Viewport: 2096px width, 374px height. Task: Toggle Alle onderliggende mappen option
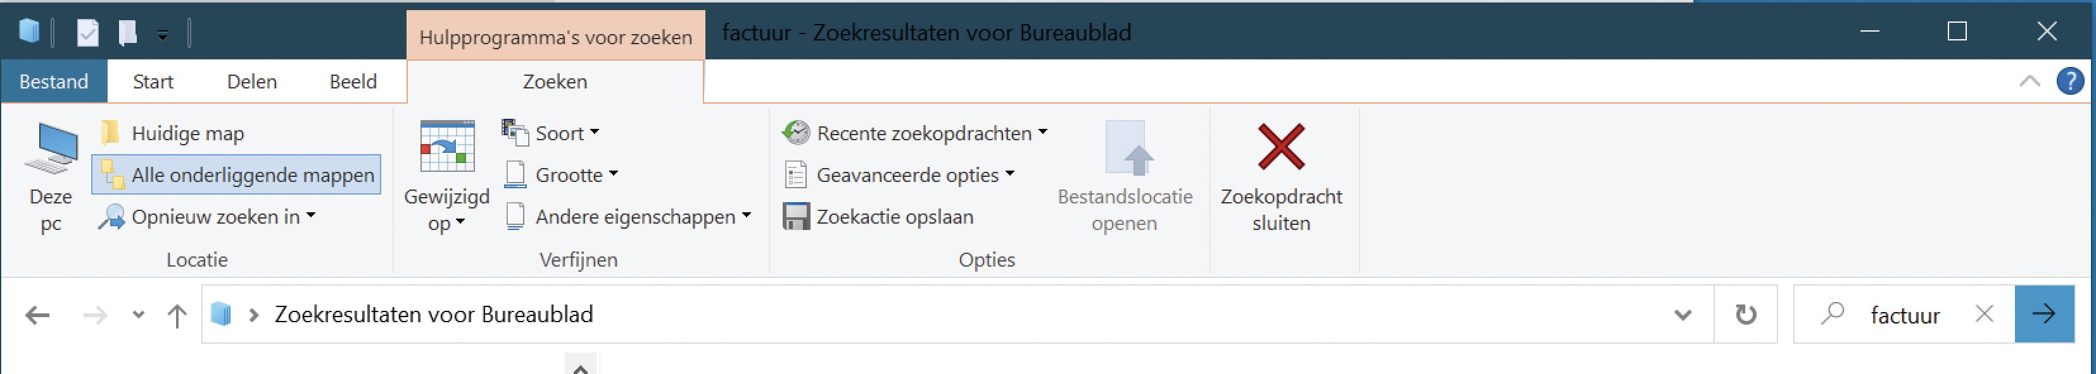[236, 174]
